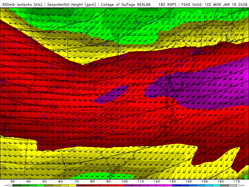Click the 30 value on the color scale
This screenshot has height=187, width=249.
(12, 181)
